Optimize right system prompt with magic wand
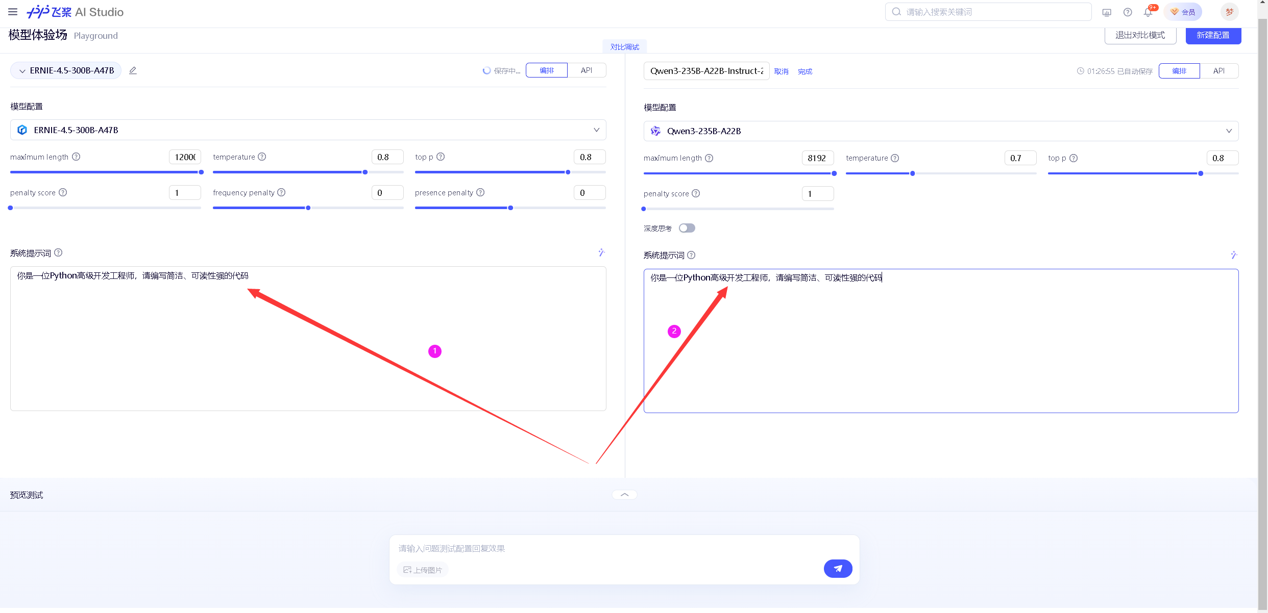 click(x=1234, y=254)
